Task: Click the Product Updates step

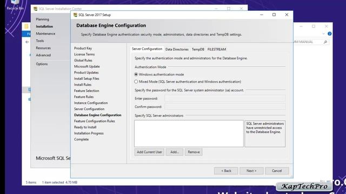Action: point(86,73)
